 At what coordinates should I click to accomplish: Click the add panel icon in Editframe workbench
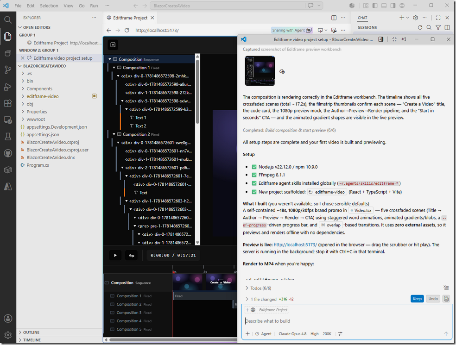pos(113,45)
